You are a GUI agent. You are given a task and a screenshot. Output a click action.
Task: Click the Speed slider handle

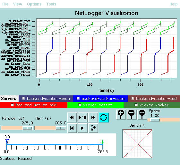[155, 120]
